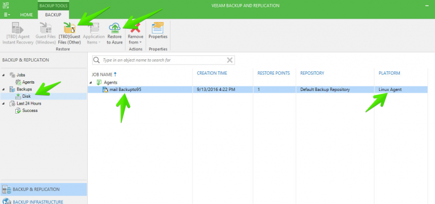Switch to the HOME ribbon tab
The width and height of the screenshot is (435, 204).
[x=27, y=15]
